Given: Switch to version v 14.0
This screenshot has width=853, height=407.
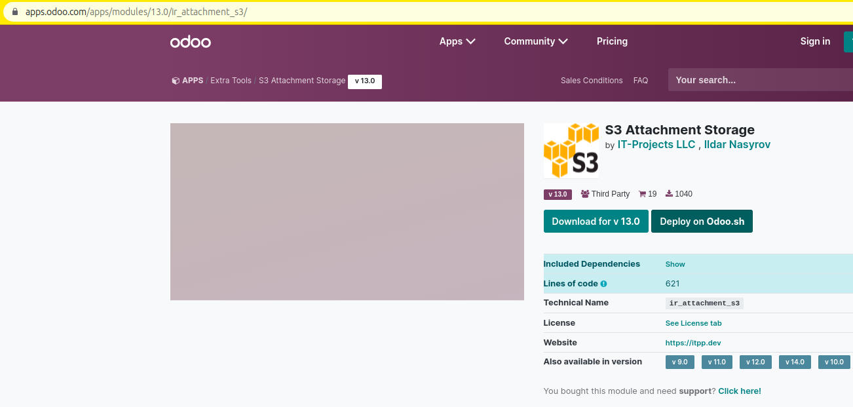Looking at the screenshot, I should click(795, 362).
